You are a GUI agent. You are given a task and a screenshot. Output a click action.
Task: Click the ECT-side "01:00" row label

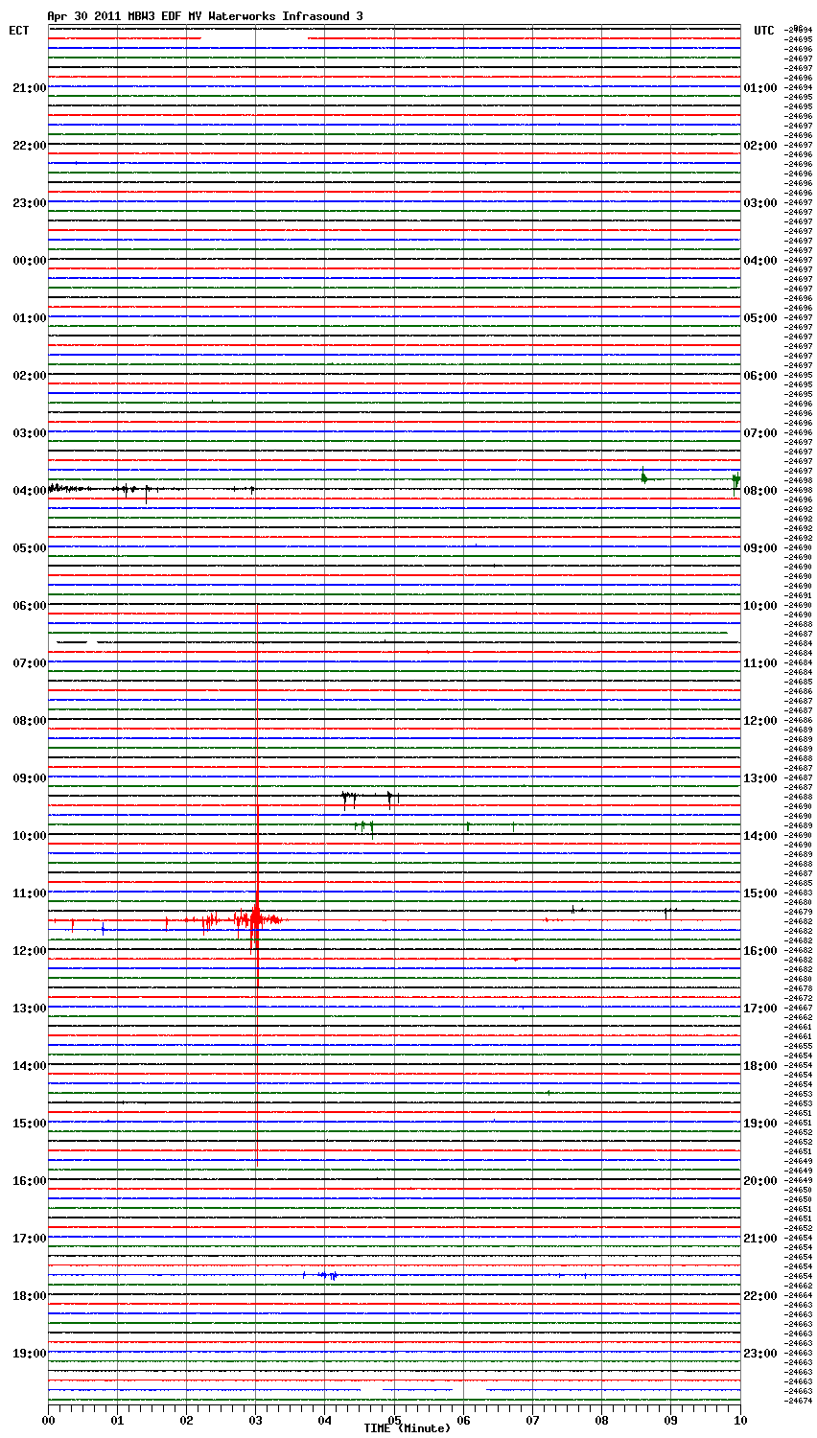point(30,318)
